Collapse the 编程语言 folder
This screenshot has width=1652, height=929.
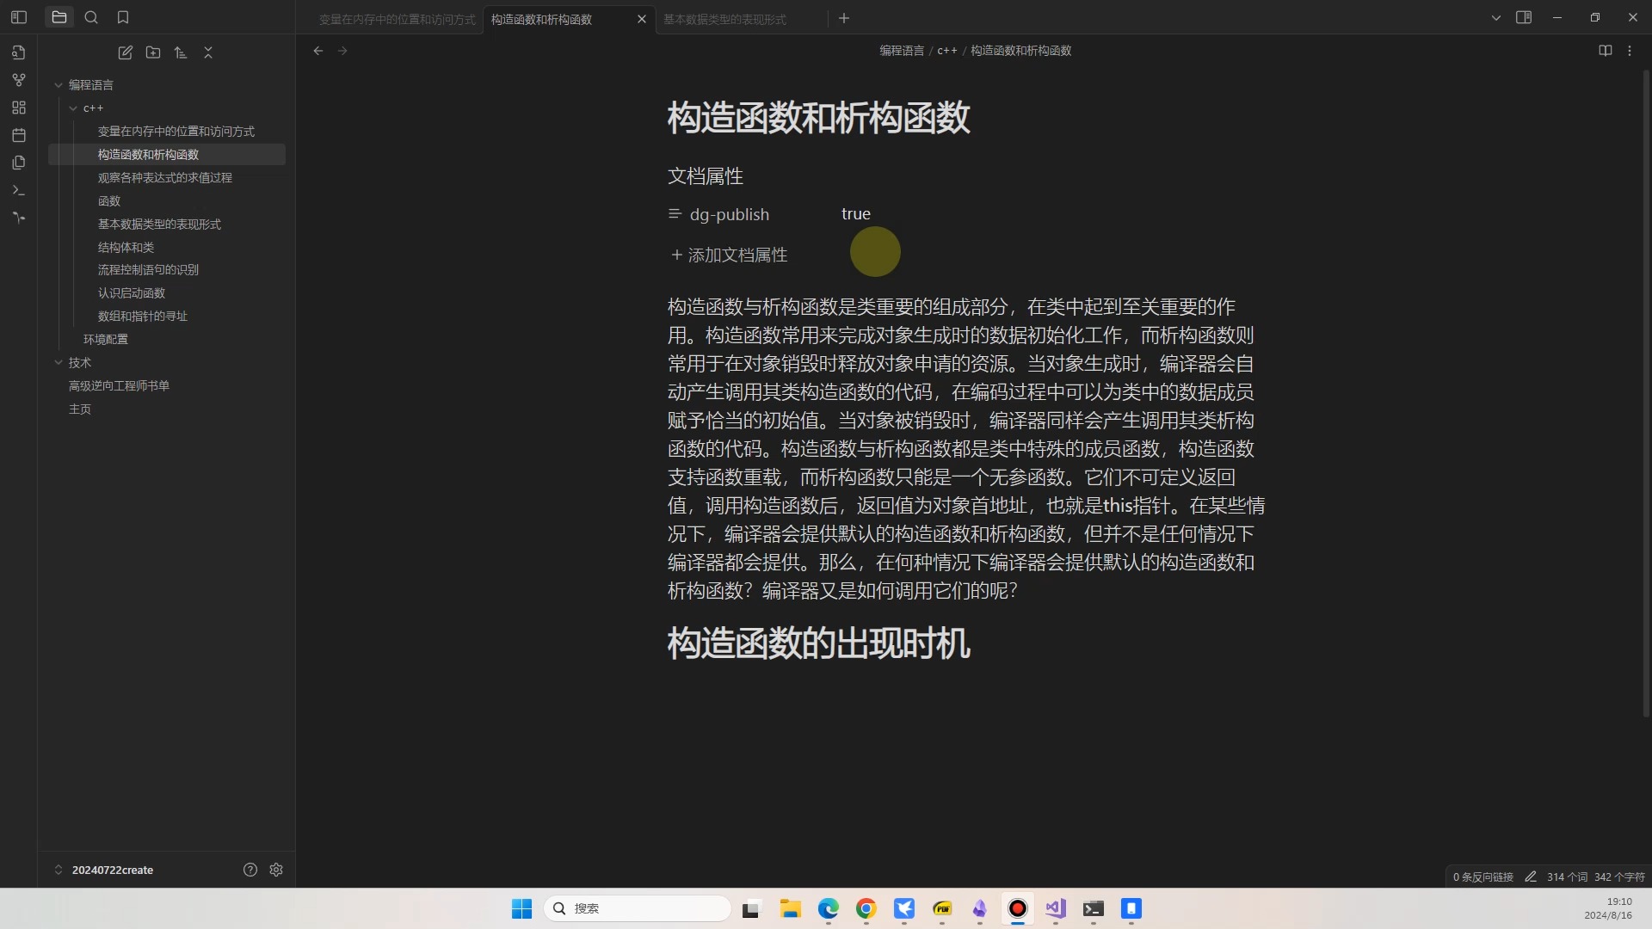pos(59,85)
